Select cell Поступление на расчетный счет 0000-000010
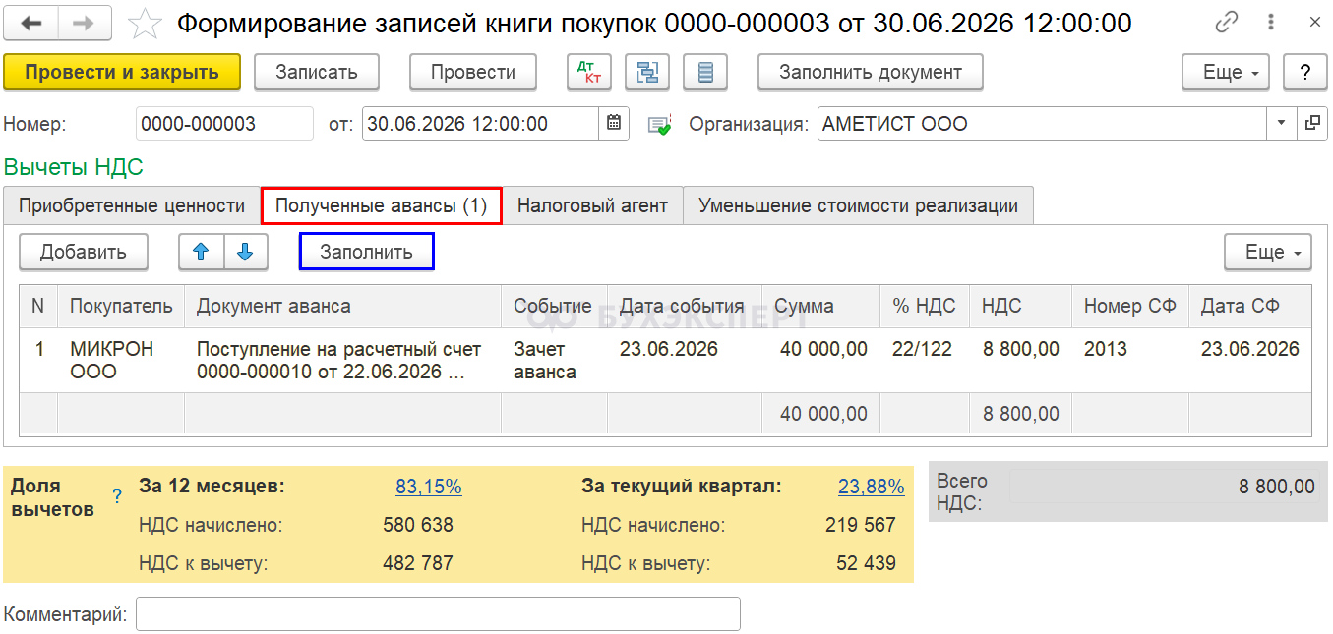1333x634 pixels. [343, 361]
